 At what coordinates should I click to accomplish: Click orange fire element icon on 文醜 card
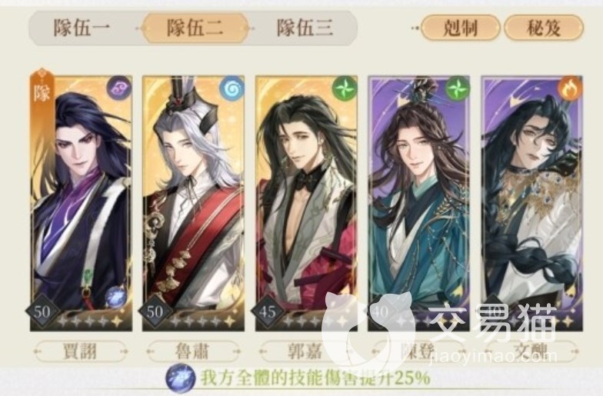(x=571, y=88)
